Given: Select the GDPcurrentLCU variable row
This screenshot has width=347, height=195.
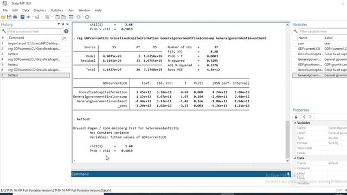Looking at the screenshot, I should tap(320, 49).
